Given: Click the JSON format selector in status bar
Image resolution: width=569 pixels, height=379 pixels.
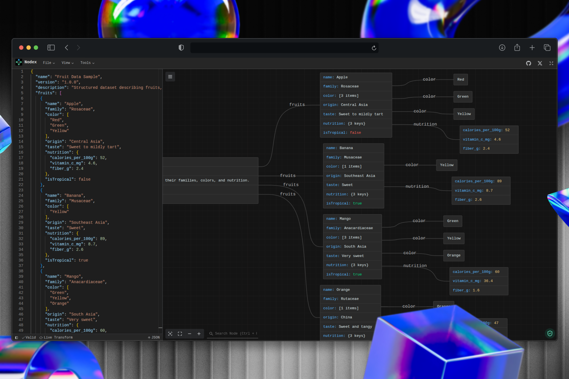Looking at the screenshot, I should (x=154, y=338).
